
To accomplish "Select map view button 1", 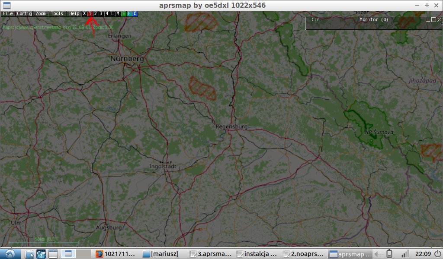I will coord(90,13).
